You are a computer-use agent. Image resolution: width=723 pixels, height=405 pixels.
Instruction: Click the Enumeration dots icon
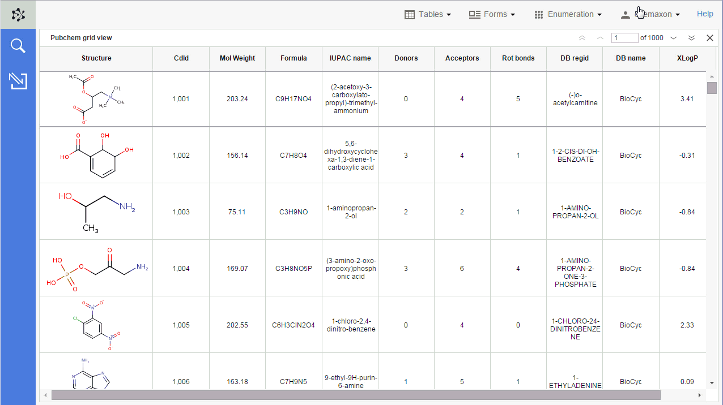click(x=538, y=14)
